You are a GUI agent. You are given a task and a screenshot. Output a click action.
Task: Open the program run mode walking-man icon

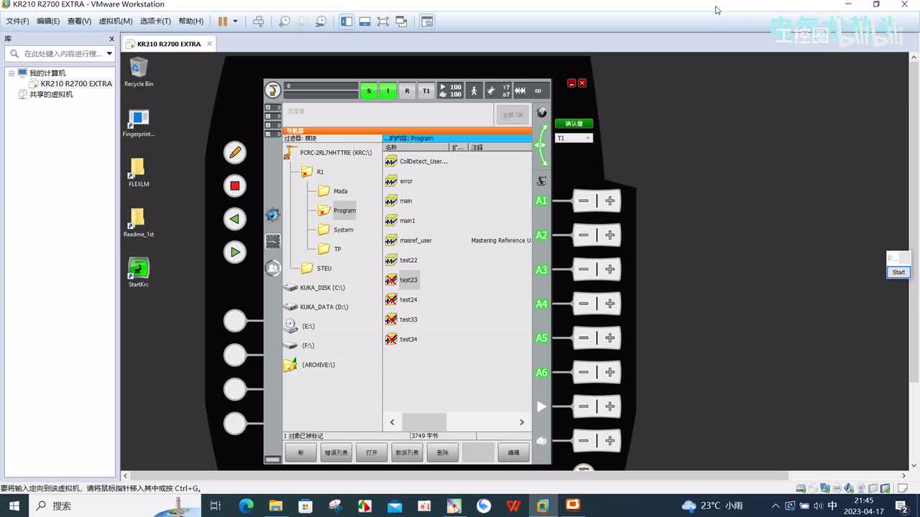coord(474,90)
